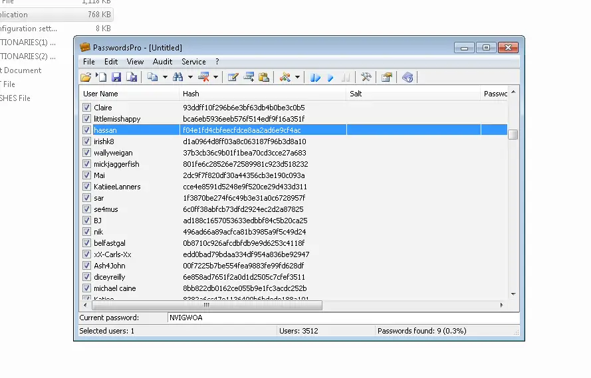Click the vertical scrollbar thumb
This screenshot has height=378, width=591.
click(x=513, y=134)
